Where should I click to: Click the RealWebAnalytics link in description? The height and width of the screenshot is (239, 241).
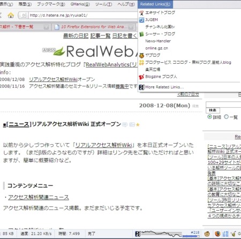pyautogui.click(x=111, y=65)
